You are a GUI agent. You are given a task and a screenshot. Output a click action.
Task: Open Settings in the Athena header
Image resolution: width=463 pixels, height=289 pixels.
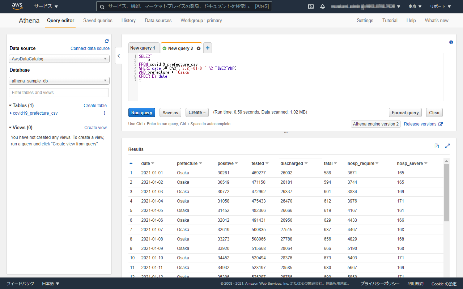365,21
